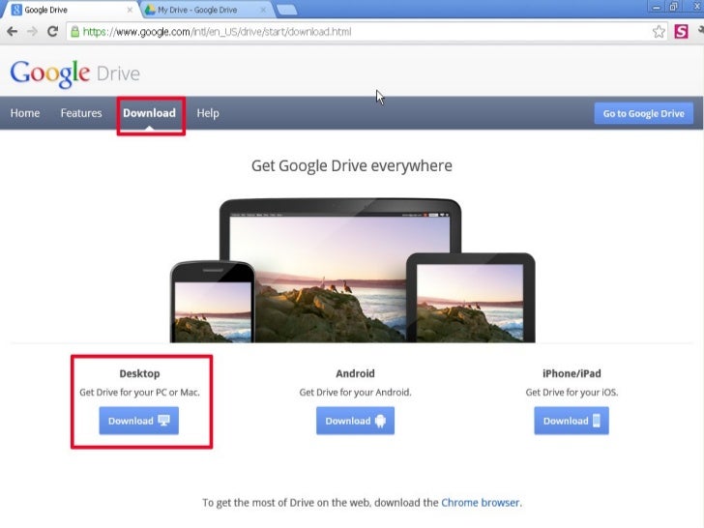Viewport: 704px width, 528px height.
Task: Click 'Get Drive for your PC or Mac.' text
Action: point(139,393)
